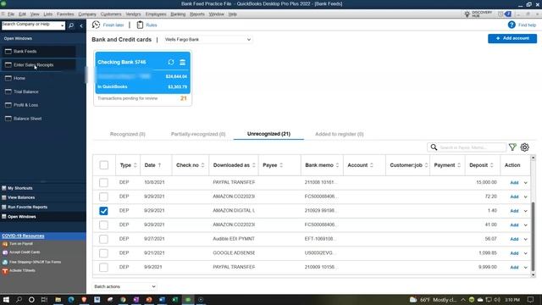Toggle the select-all header checkbox
This screenshot has width=542, height=305.
pyautogui.click(x=103, y=165)
